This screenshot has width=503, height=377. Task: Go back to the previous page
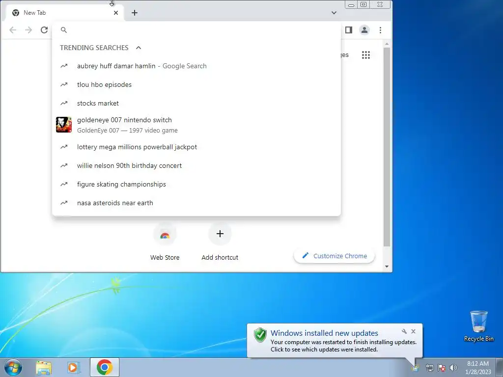(x=13, y=30)
